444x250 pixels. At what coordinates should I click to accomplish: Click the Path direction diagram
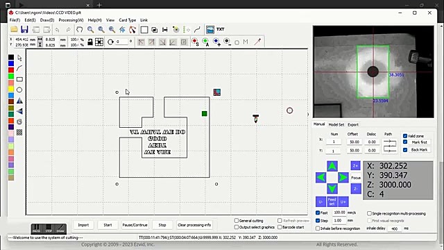[390, 146]
